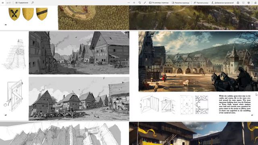This screenshot has height=145, width=258.
Task: Click the colour town square painting
Action: click(198, 61)
